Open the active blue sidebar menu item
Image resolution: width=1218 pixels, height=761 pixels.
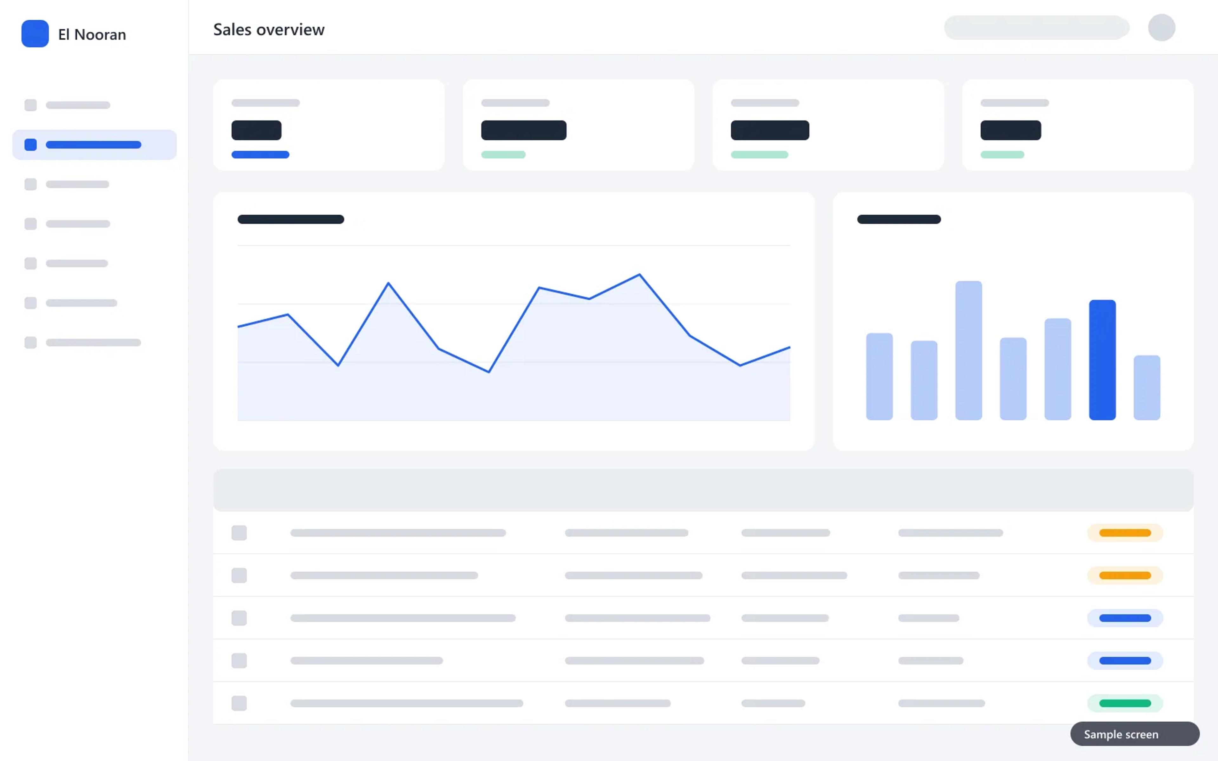click(x=95, y=145)
